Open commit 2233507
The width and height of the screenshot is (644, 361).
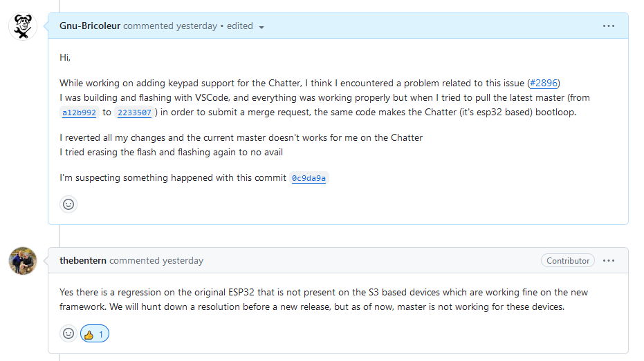(x=134, y=113)
